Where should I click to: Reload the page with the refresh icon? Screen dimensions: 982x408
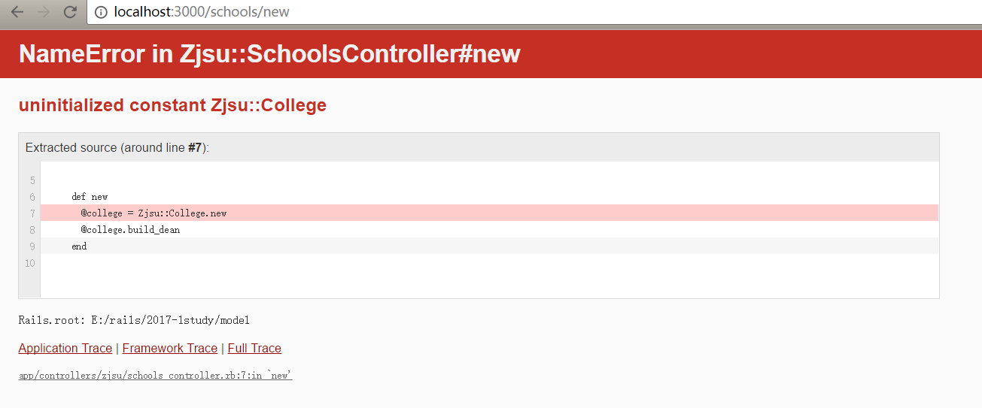click(70, 11)
